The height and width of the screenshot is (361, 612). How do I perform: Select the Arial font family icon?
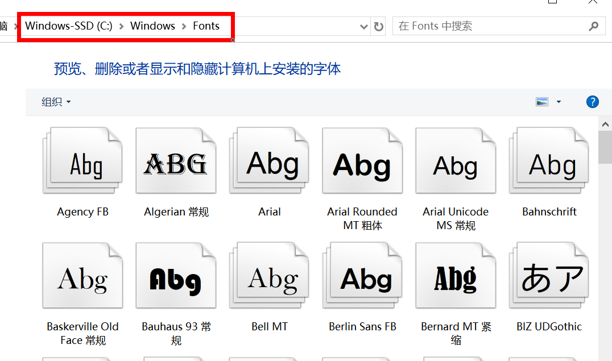[x=269, y=160]
